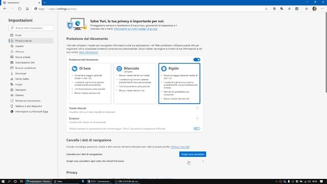Open the volume tray icon

click(309, 181)
